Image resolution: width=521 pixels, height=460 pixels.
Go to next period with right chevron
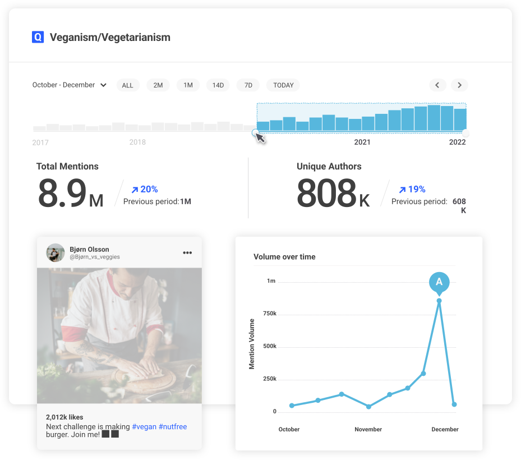coord(459,85)
